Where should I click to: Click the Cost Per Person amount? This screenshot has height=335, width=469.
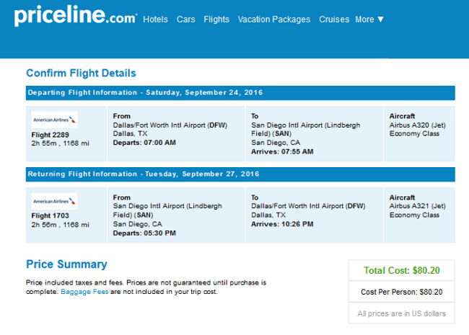401,292
